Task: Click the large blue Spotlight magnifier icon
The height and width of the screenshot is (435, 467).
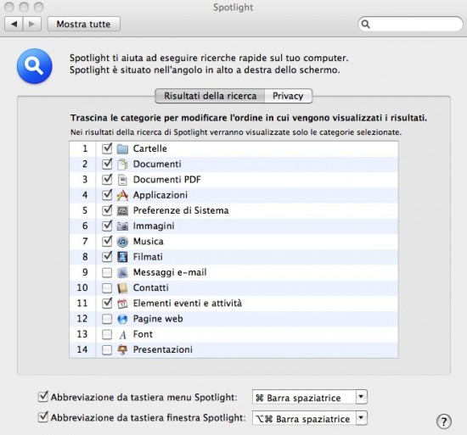Action: point(35,66)
